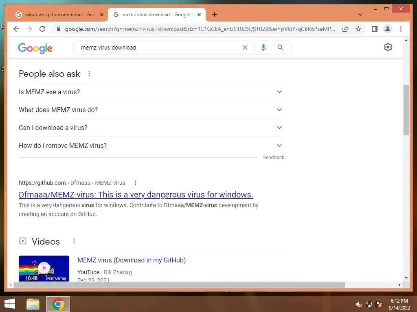Expand Can I download a virus
Image resolution: width=417 pixels, height=312 pixels.
pos(151,128)
